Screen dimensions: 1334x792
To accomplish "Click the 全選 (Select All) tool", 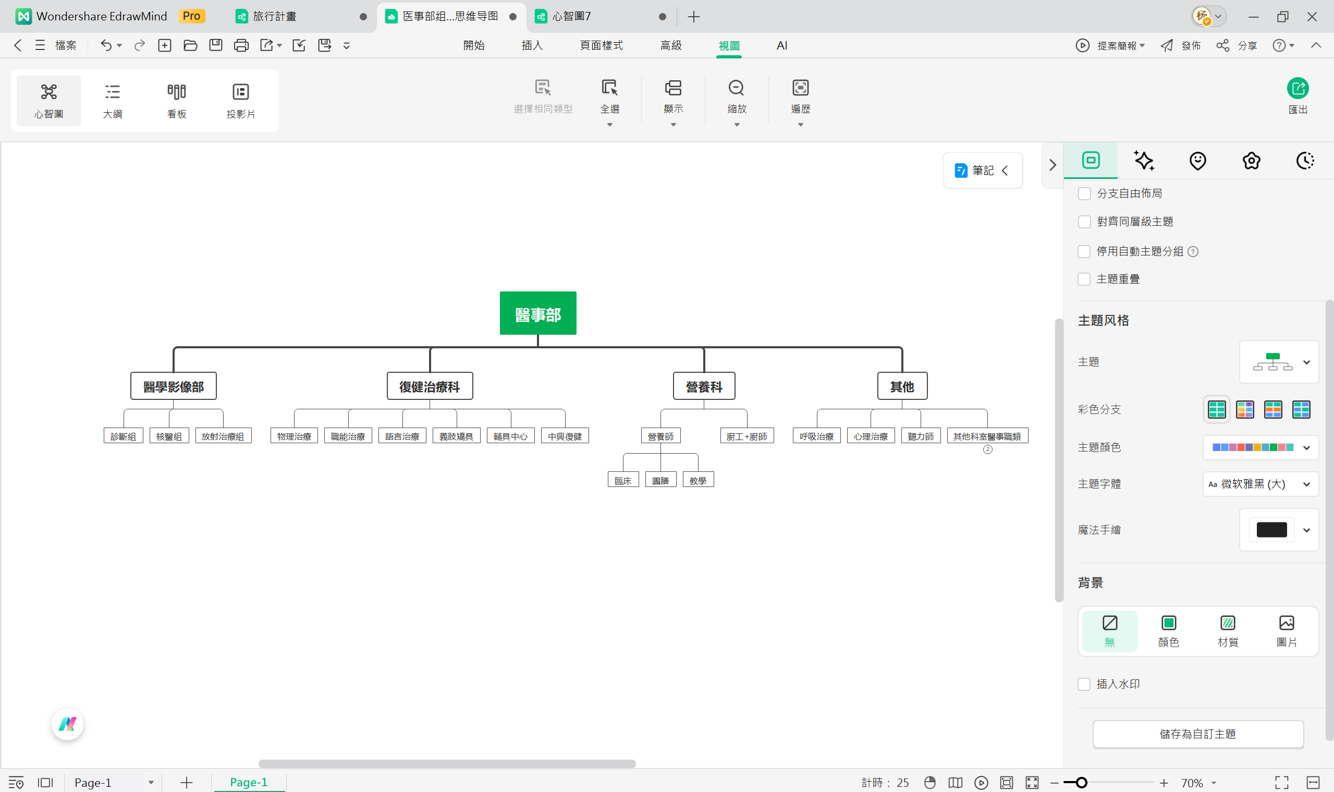I will (609, 99).
